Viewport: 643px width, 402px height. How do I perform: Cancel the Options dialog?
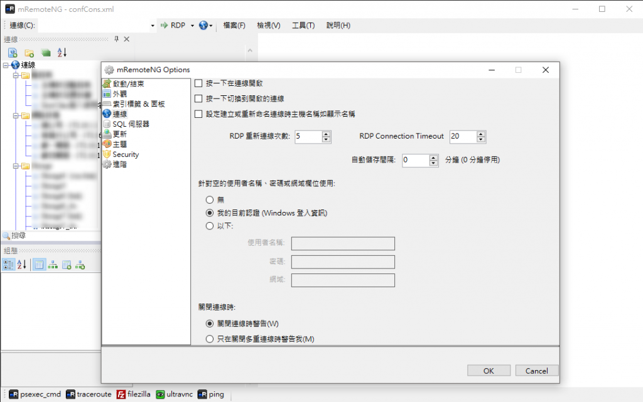pos(537,371)
